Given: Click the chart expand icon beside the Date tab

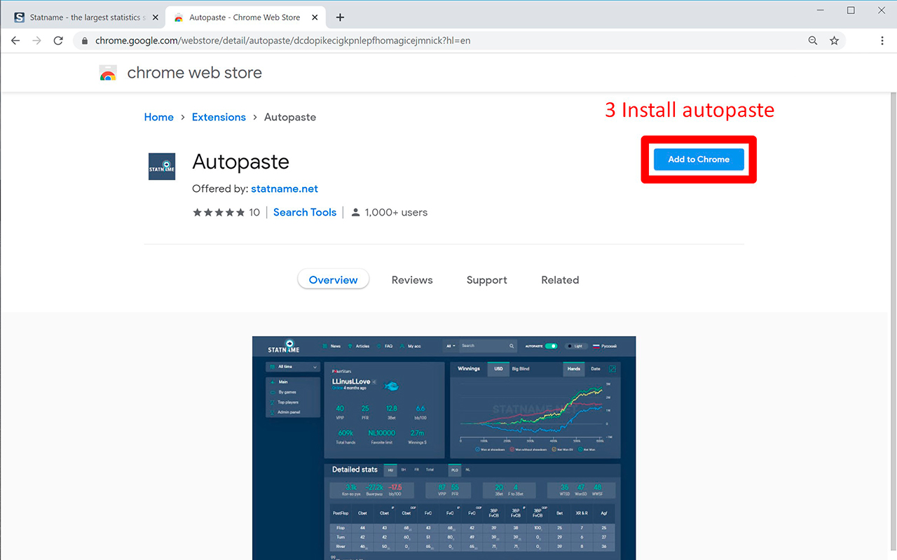Looking at the screenshot, I should pos(612,368).
